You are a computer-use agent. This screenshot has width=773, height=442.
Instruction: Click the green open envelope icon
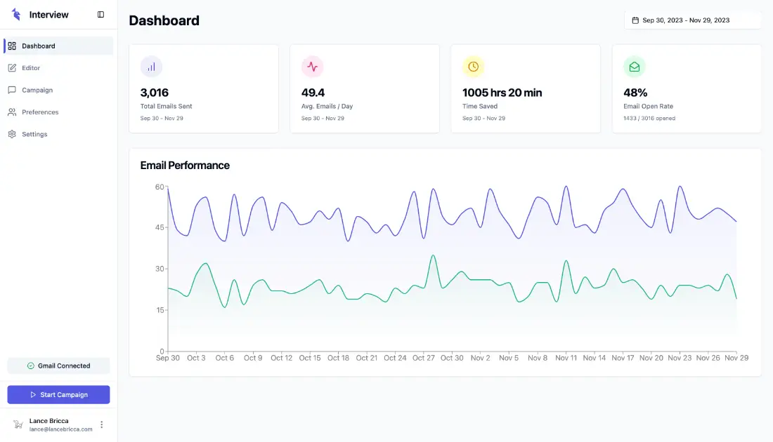tap(634, 67)
